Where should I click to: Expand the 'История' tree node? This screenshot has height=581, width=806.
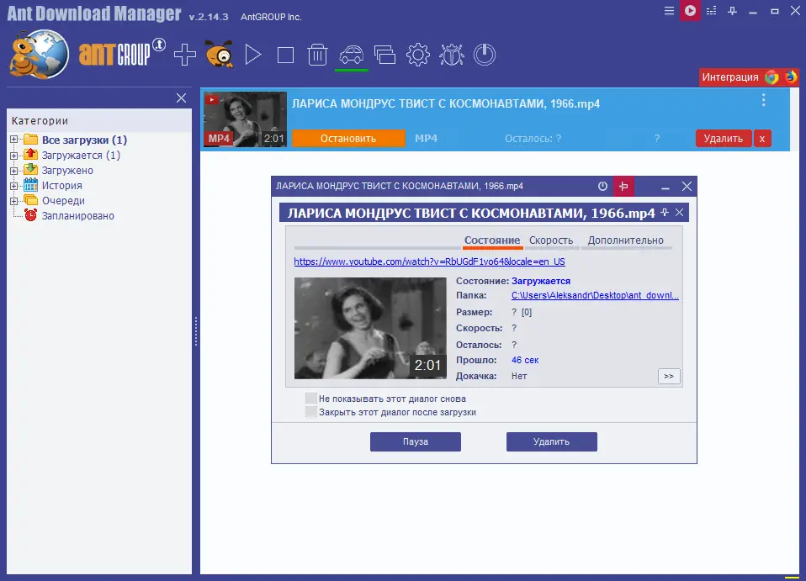tap(13, 186)
